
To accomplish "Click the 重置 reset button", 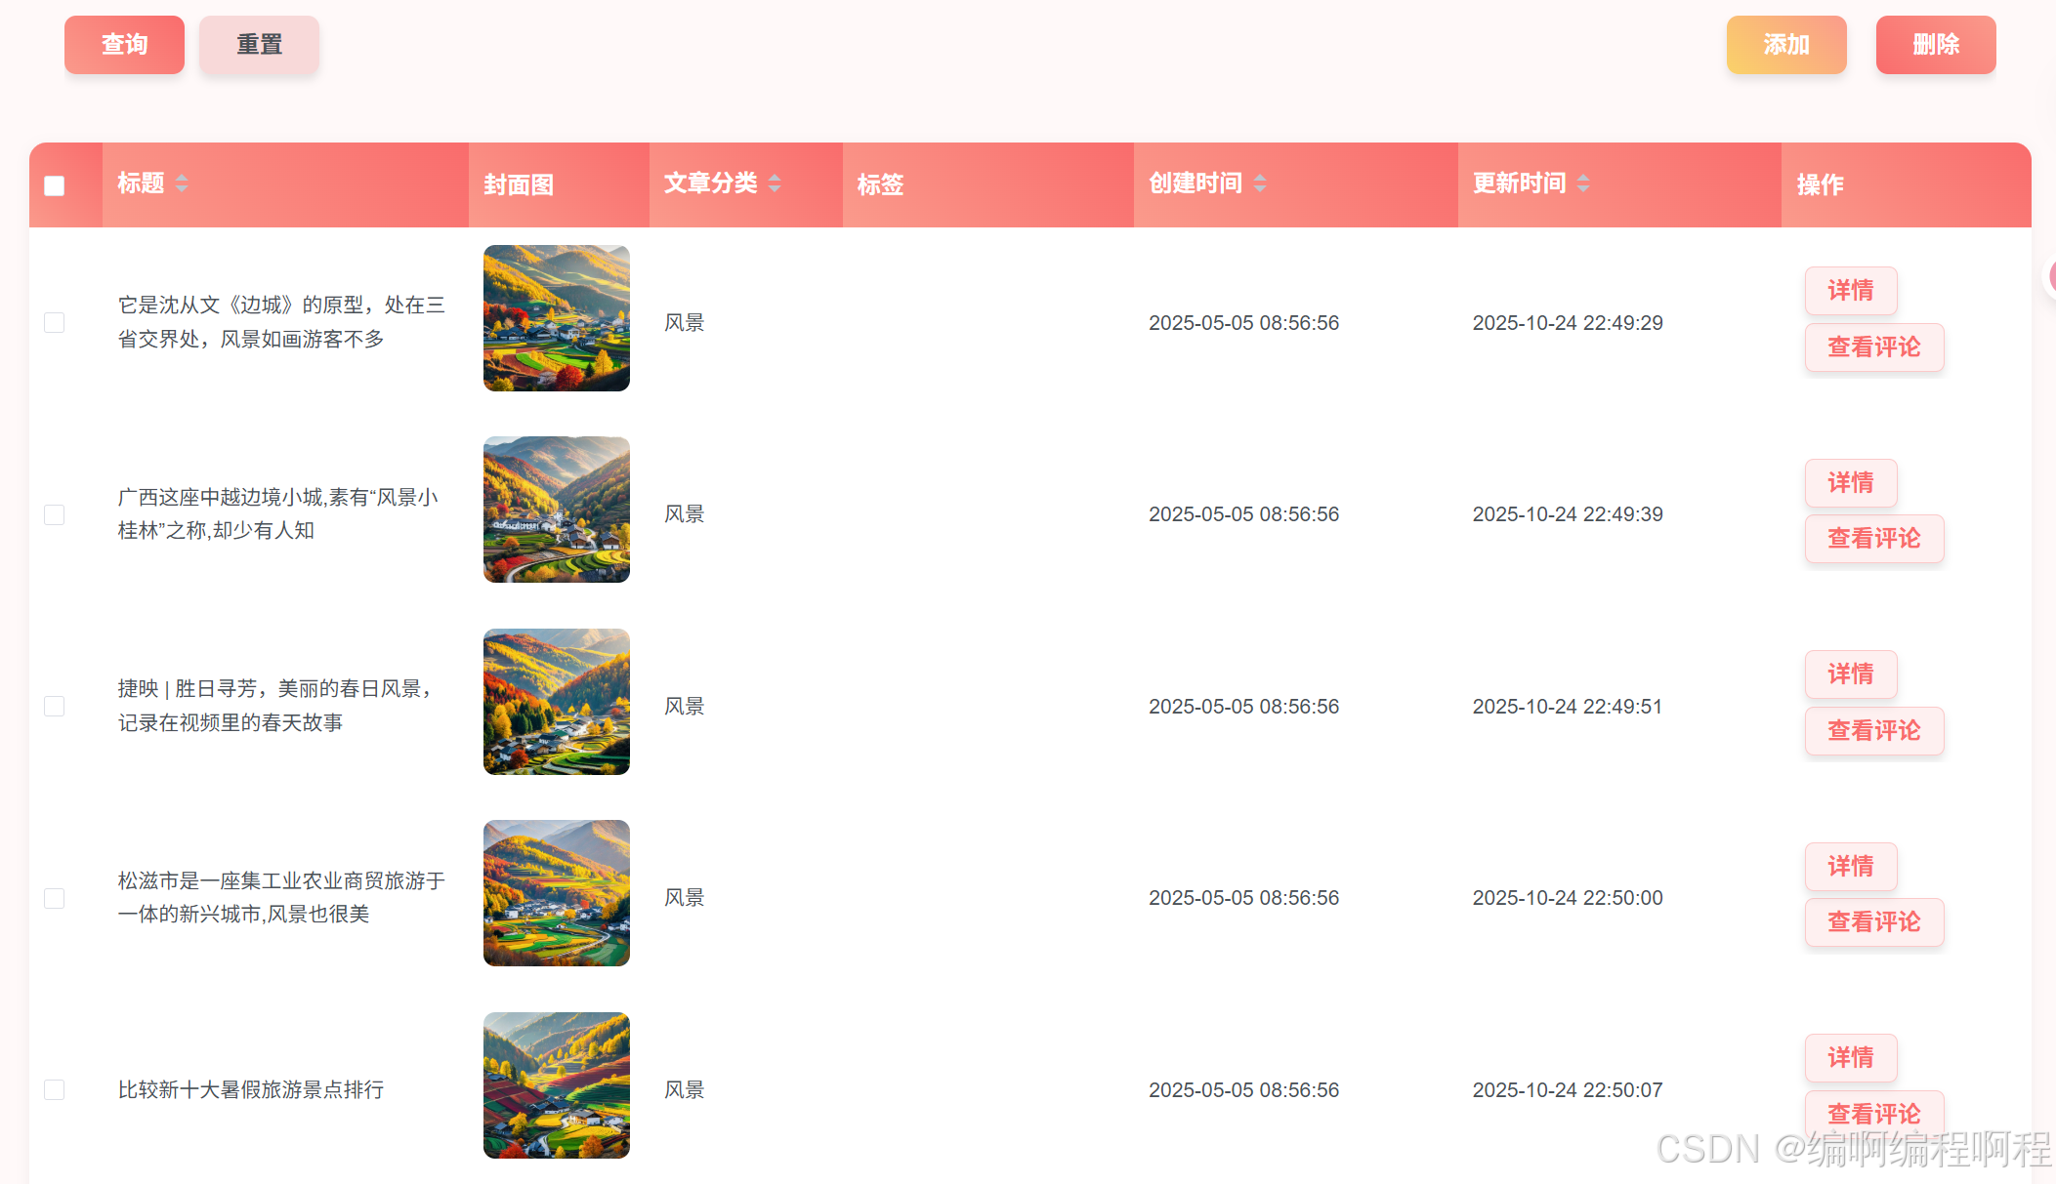I will coord(259,45).
